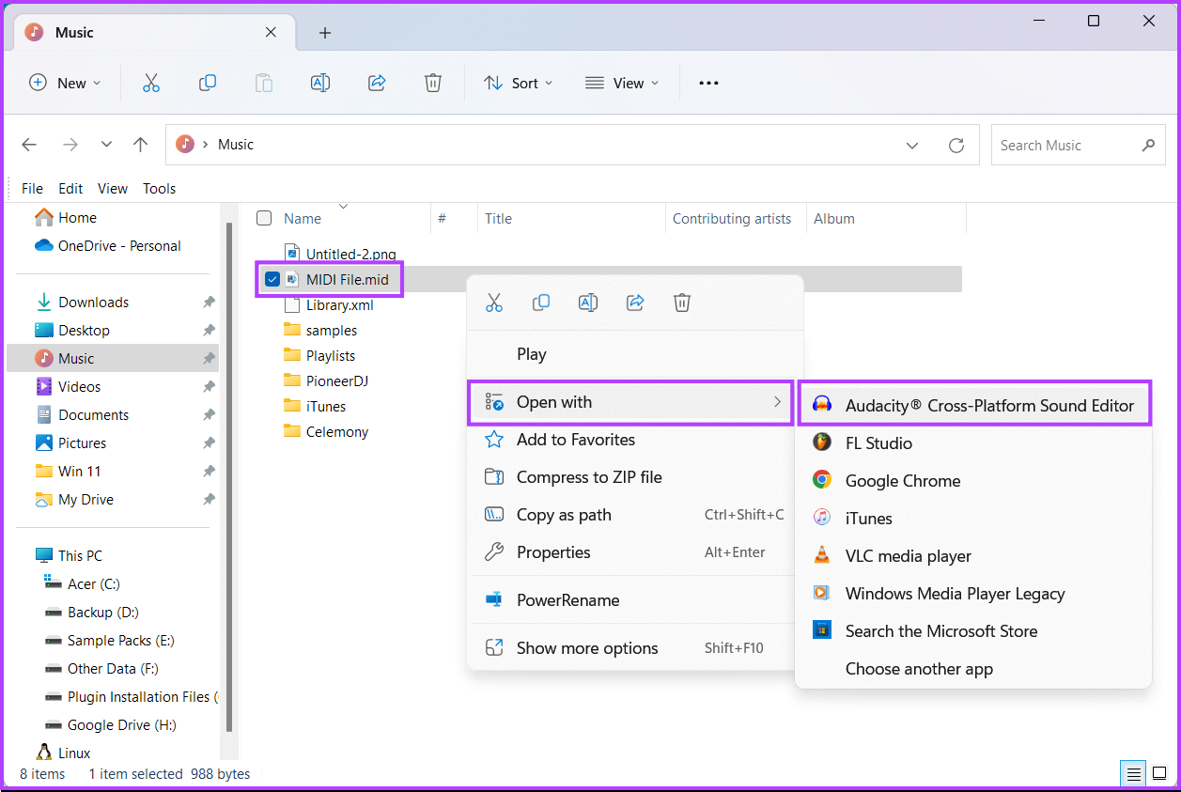
Task: Unpin Videos from quick access
Action: 208,387
